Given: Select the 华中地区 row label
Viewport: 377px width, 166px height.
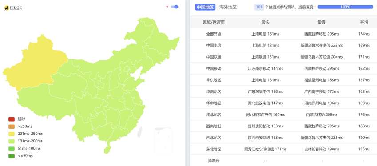Looking at the screenshot, I should point(214,103).
